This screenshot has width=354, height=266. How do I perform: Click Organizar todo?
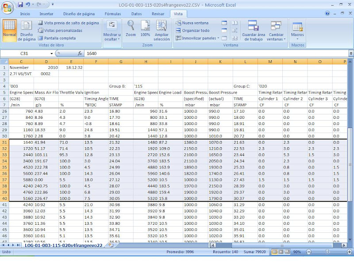(x=192, y=31)
